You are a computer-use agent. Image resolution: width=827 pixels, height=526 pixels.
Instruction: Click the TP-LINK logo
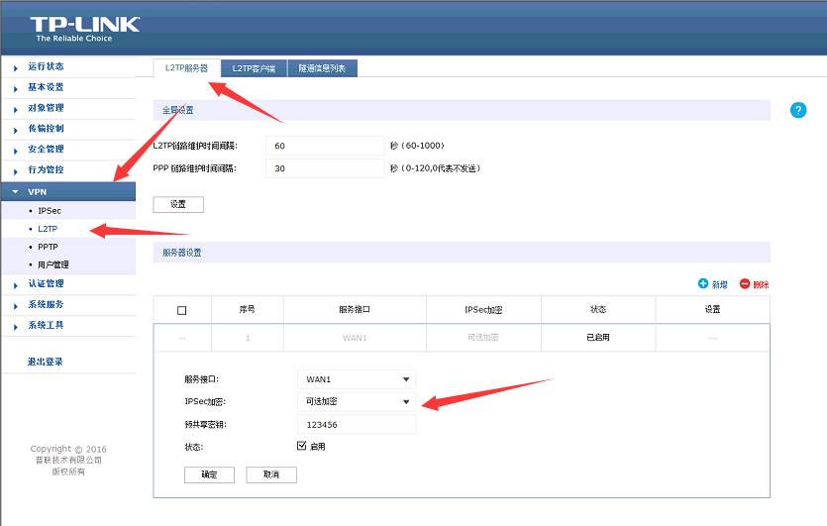pyautogui.click(x=84, y=27)
